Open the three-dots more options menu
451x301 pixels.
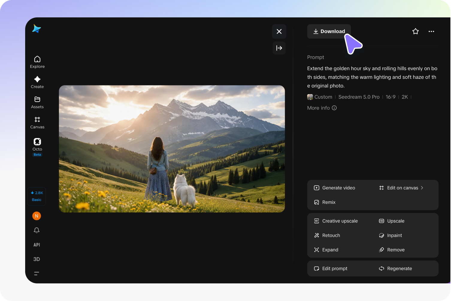431,31
